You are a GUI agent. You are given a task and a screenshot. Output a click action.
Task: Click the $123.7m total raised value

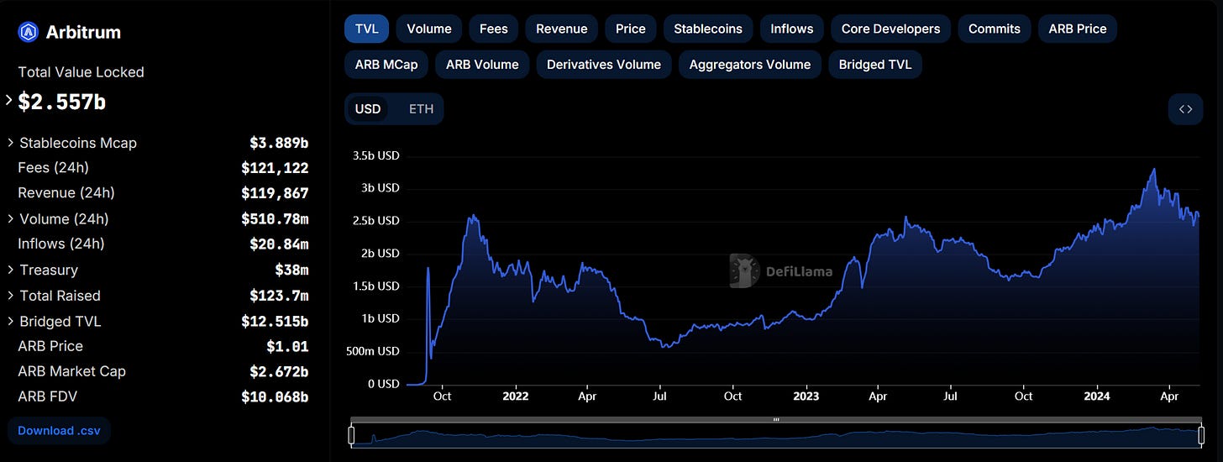coord(279,296)
